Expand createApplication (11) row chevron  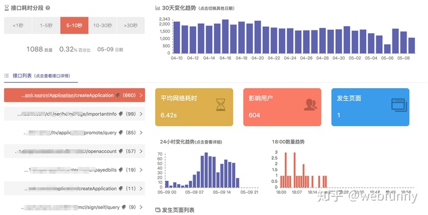141,188
